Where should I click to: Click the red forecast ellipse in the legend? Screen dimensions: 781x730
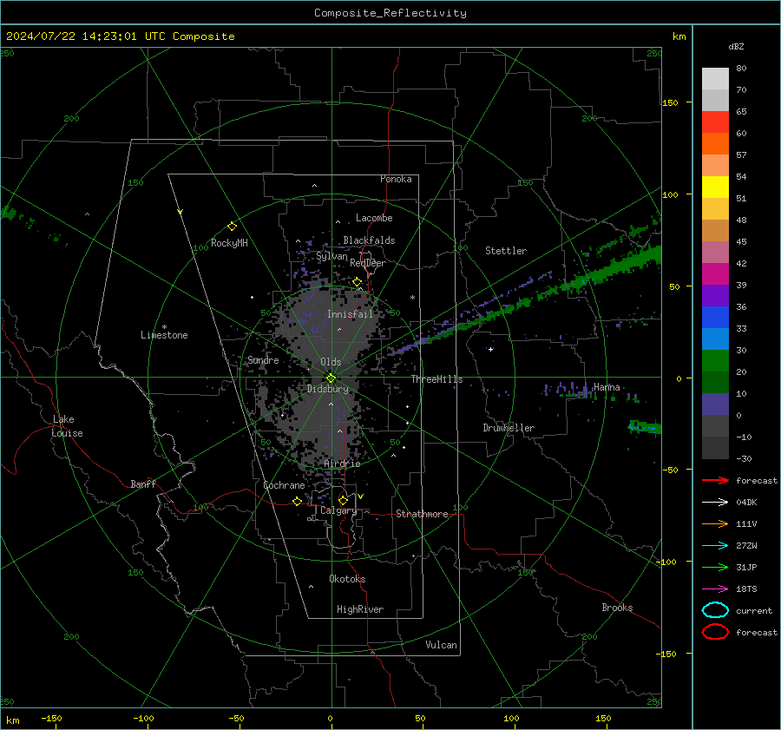click(x=715, y=632)
